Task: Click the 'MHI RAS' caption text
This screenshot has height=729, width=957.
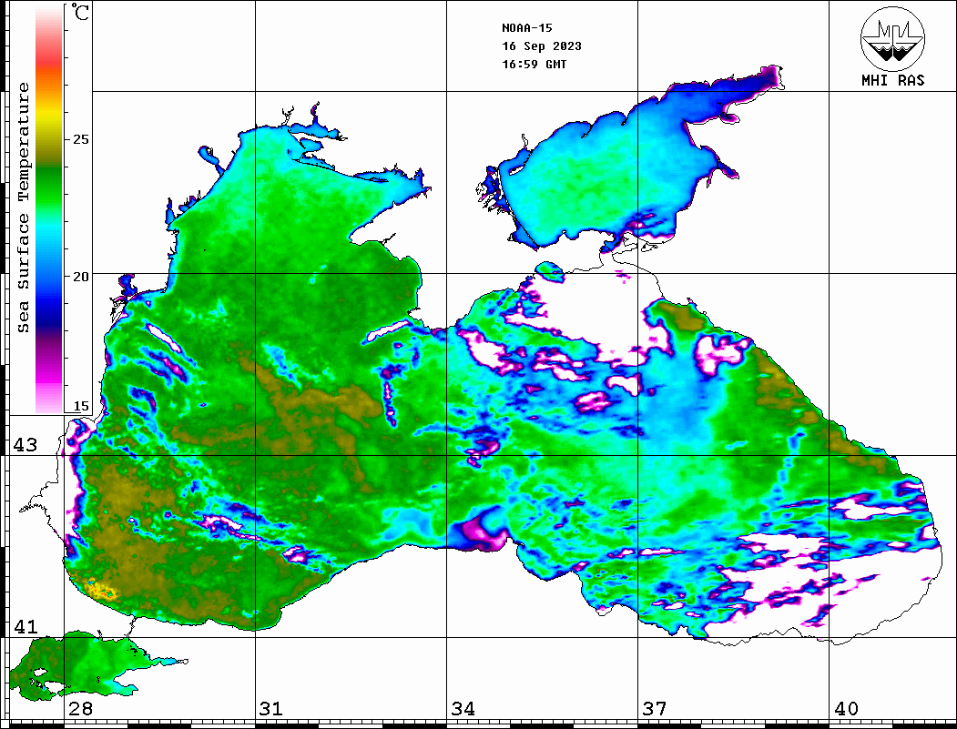Action: pyautogui.click(x=893, y=80)
